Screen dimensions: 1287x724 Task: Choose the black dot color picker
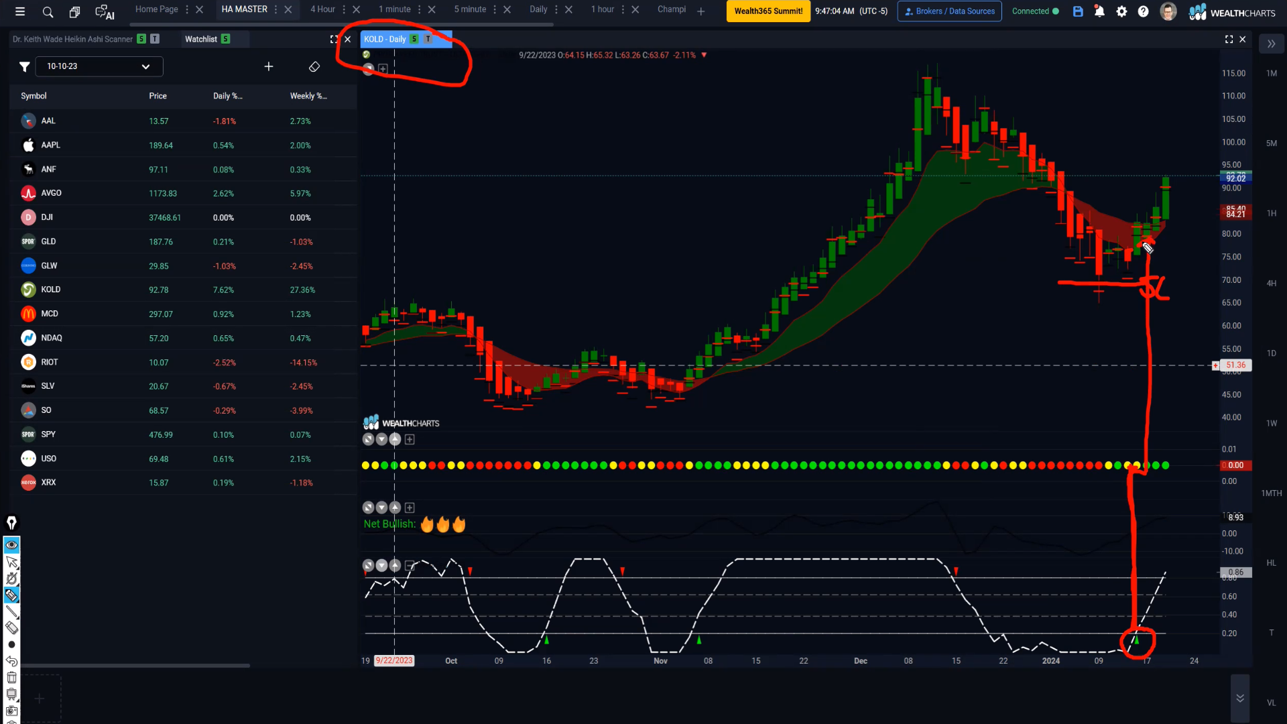pyautogui.click(x=11, y=645)
